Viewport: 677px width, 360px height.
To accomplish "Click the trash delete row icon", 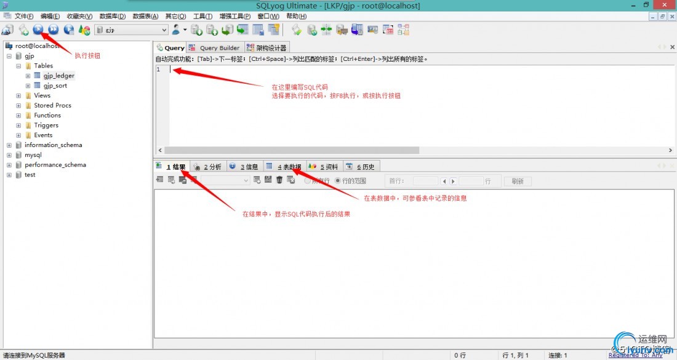I will [279, 180].
